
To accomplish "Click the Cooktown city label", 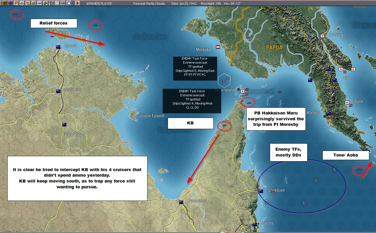I will pyautogui.click(x=277, y=190).
